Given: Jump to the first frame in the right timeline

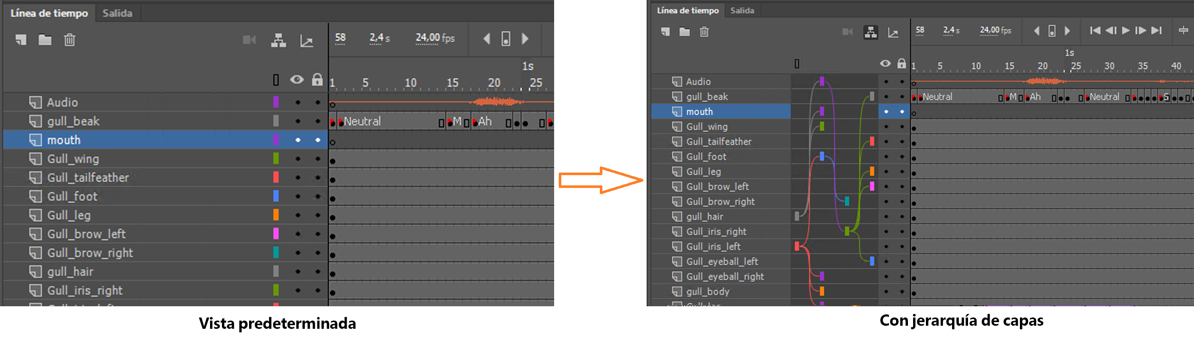Looking at the screenshot, I should 1095,31.
